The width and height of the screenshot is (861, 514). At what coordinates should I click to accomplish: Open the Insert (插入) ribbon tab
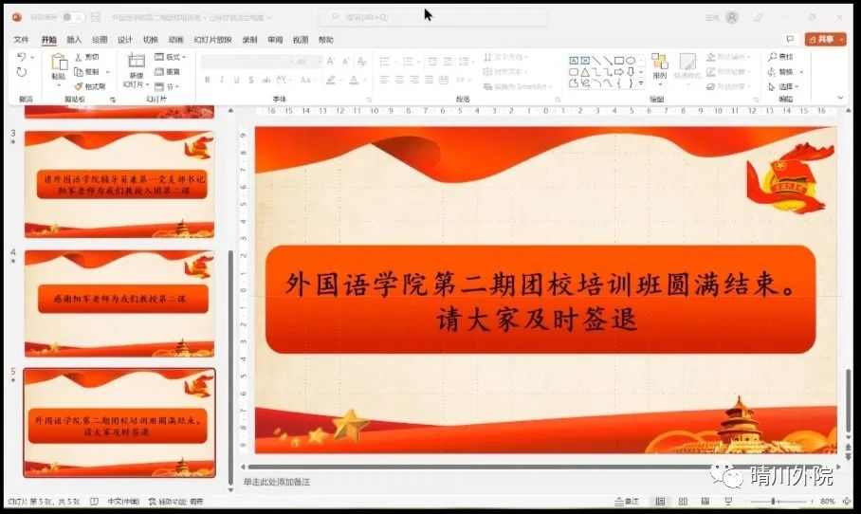pos(74,40)
